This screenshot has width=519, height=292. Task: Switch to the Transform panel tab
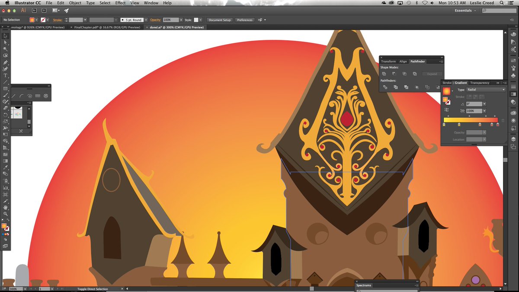pos(388,61)
